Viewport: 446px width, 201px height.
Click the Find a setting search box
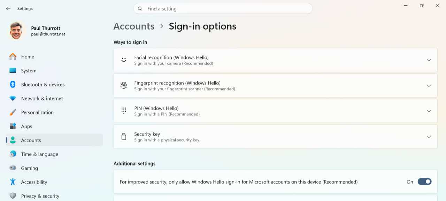pos(223,9)
